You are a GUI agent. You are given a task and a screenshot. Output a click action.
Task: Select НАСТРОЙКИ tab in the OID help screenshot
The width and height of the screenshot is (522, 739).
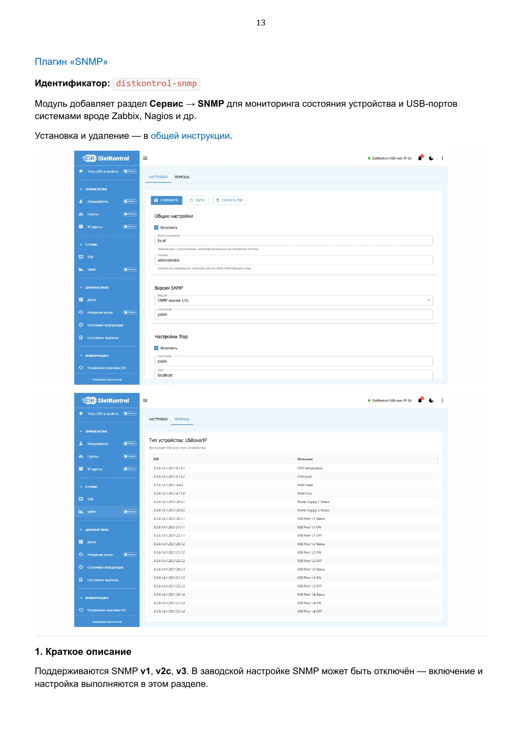pos(158,419)
